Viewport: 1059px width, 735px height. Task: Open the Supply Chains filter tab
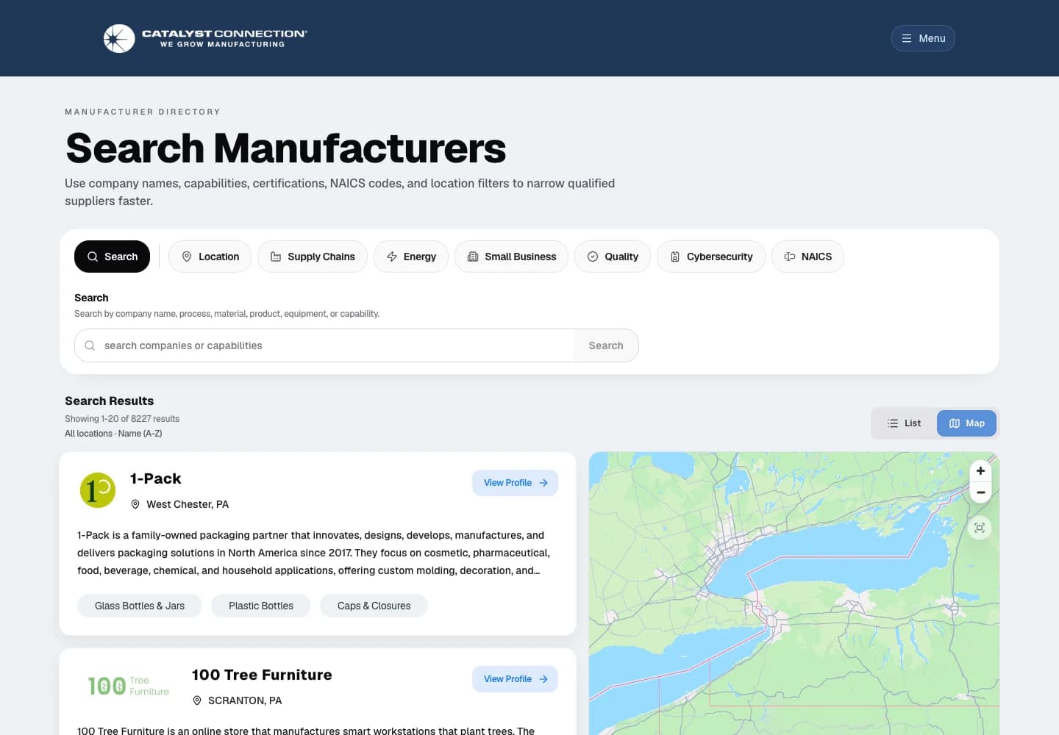coord(313,257)
